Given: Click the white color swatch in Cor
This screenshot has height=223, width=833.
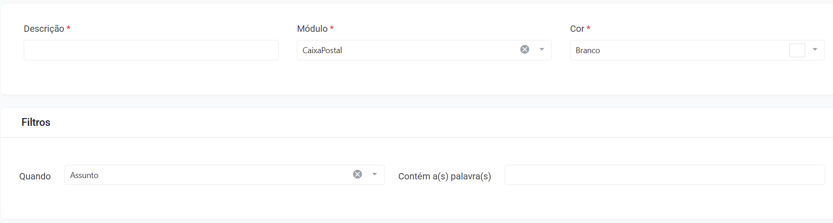Looking at the screenshot, I should click(x=797, y=50).
